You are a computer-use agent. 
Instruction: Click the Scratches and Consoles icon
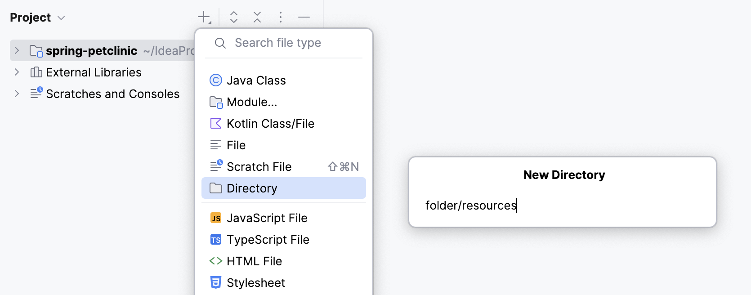pos(36,94)
